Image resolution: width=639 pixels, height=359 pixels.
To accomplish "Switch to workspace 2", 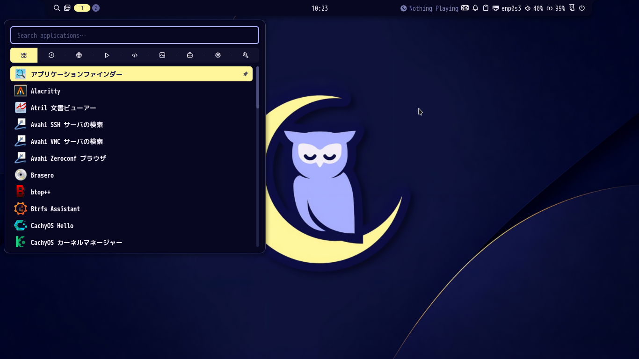I will 96,8.
